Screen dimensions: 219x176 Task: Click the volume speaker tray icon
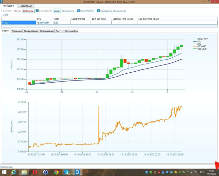coord(192,172)
